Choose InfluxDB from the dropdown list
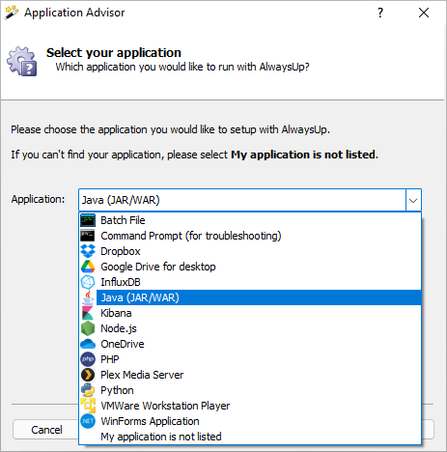Viewport: 447px width, 452px height. pyautogui.click(x=250, y=282)
